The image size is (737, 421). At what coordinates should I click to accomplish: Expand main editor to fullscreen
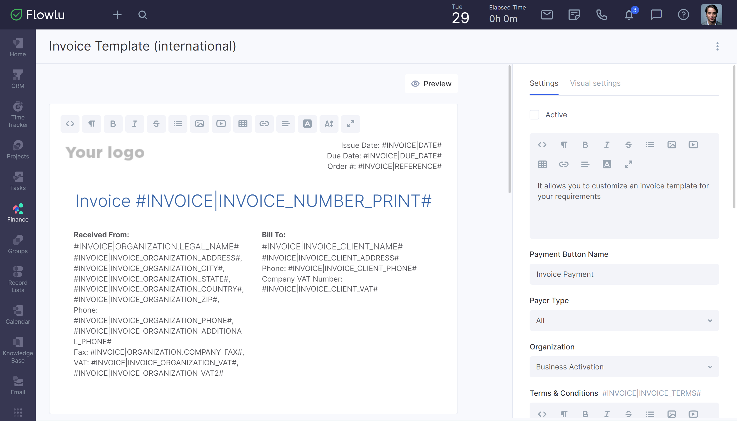[x=351, y=124]
